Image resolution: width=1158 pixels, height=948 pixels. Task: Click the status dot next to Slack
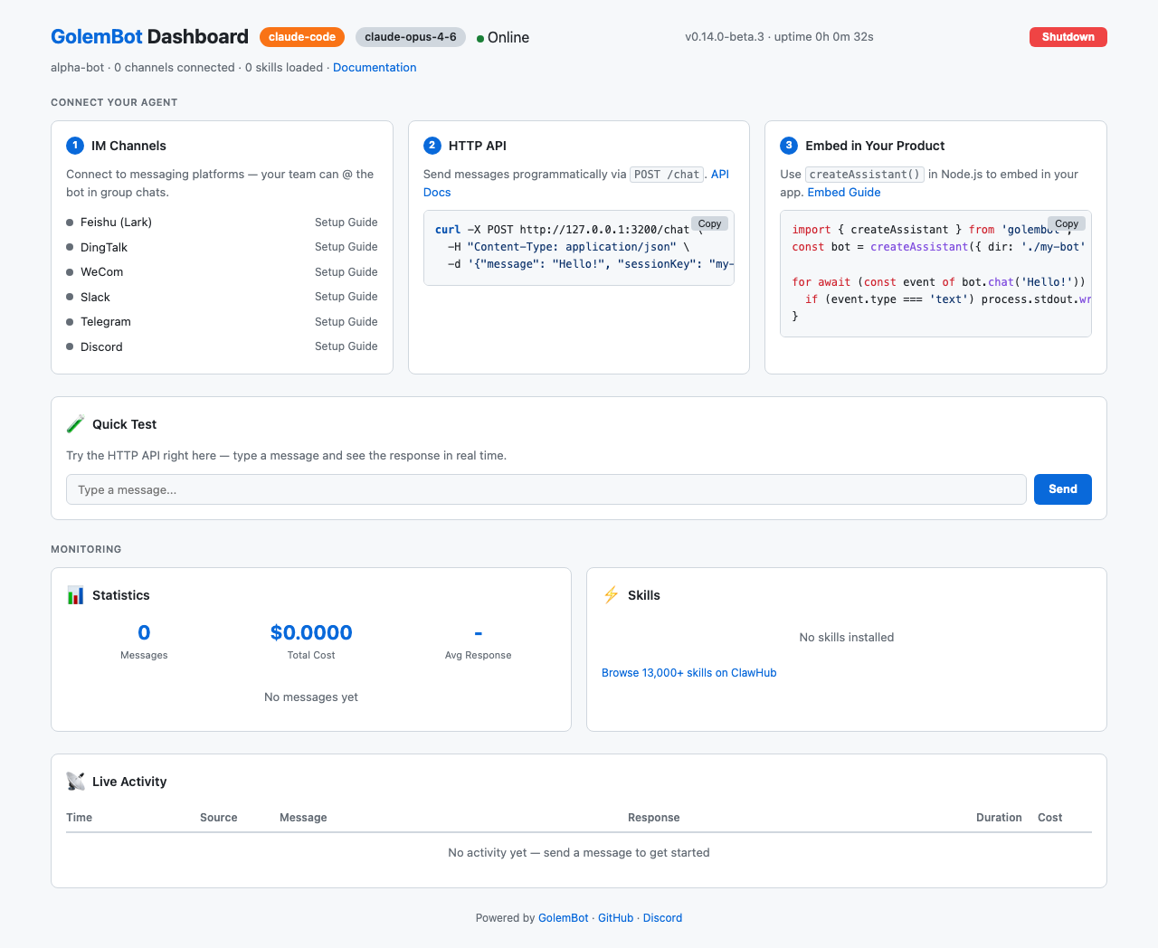coord(70,297)
